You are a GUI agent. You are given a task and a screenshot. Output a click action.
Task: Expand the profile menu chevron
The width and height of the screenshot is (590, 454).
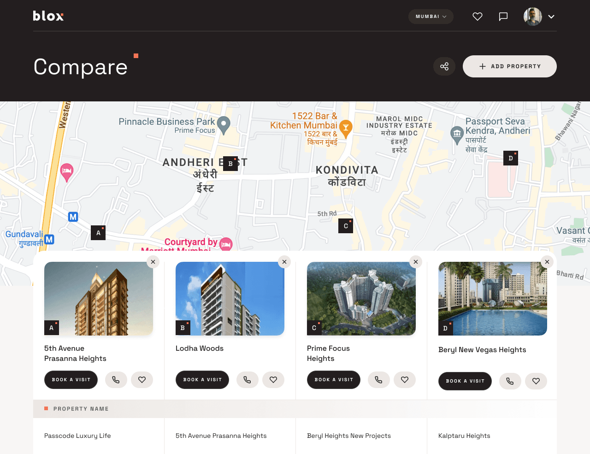pyautogui.click(x=551, y=17)
